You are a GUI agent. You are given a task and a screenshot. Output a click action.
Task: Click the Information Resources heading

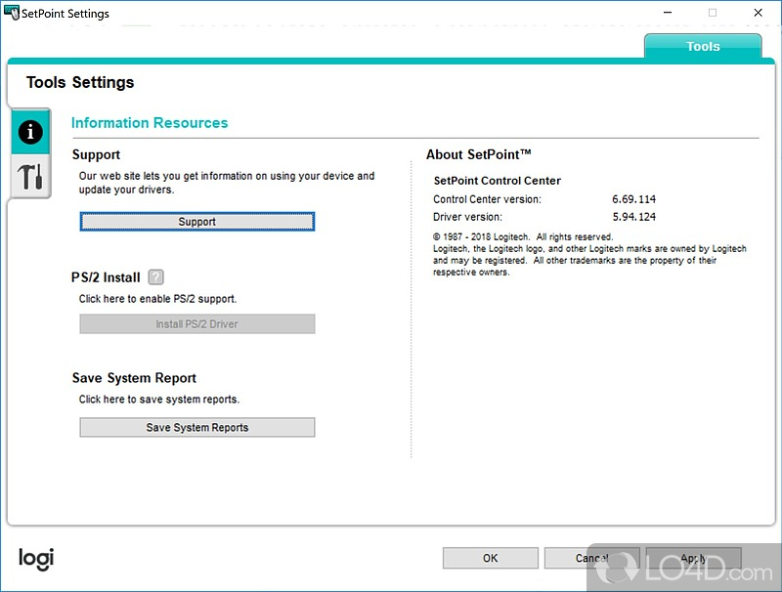pyautogui.click(x=150, y=123)
